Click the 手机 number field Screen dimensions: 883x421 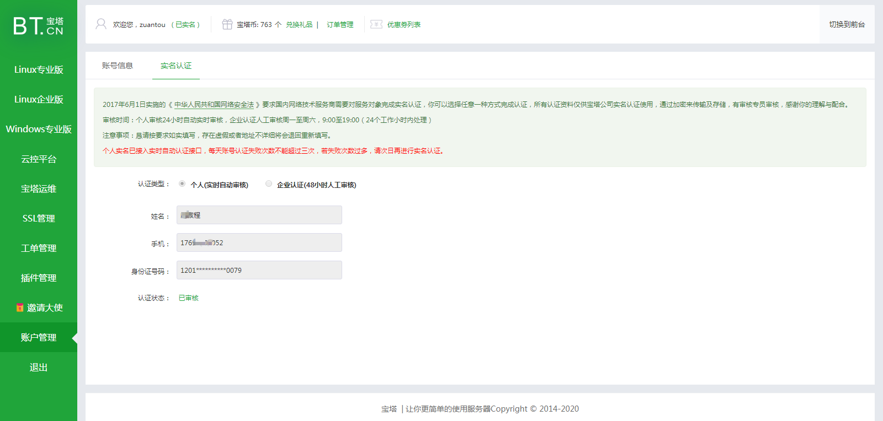coord(259,242)
